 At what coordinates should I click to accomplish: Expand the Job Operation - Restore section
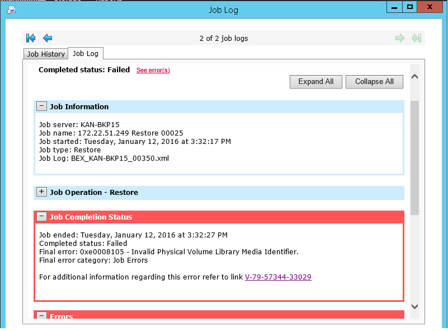tap(41, 192)
